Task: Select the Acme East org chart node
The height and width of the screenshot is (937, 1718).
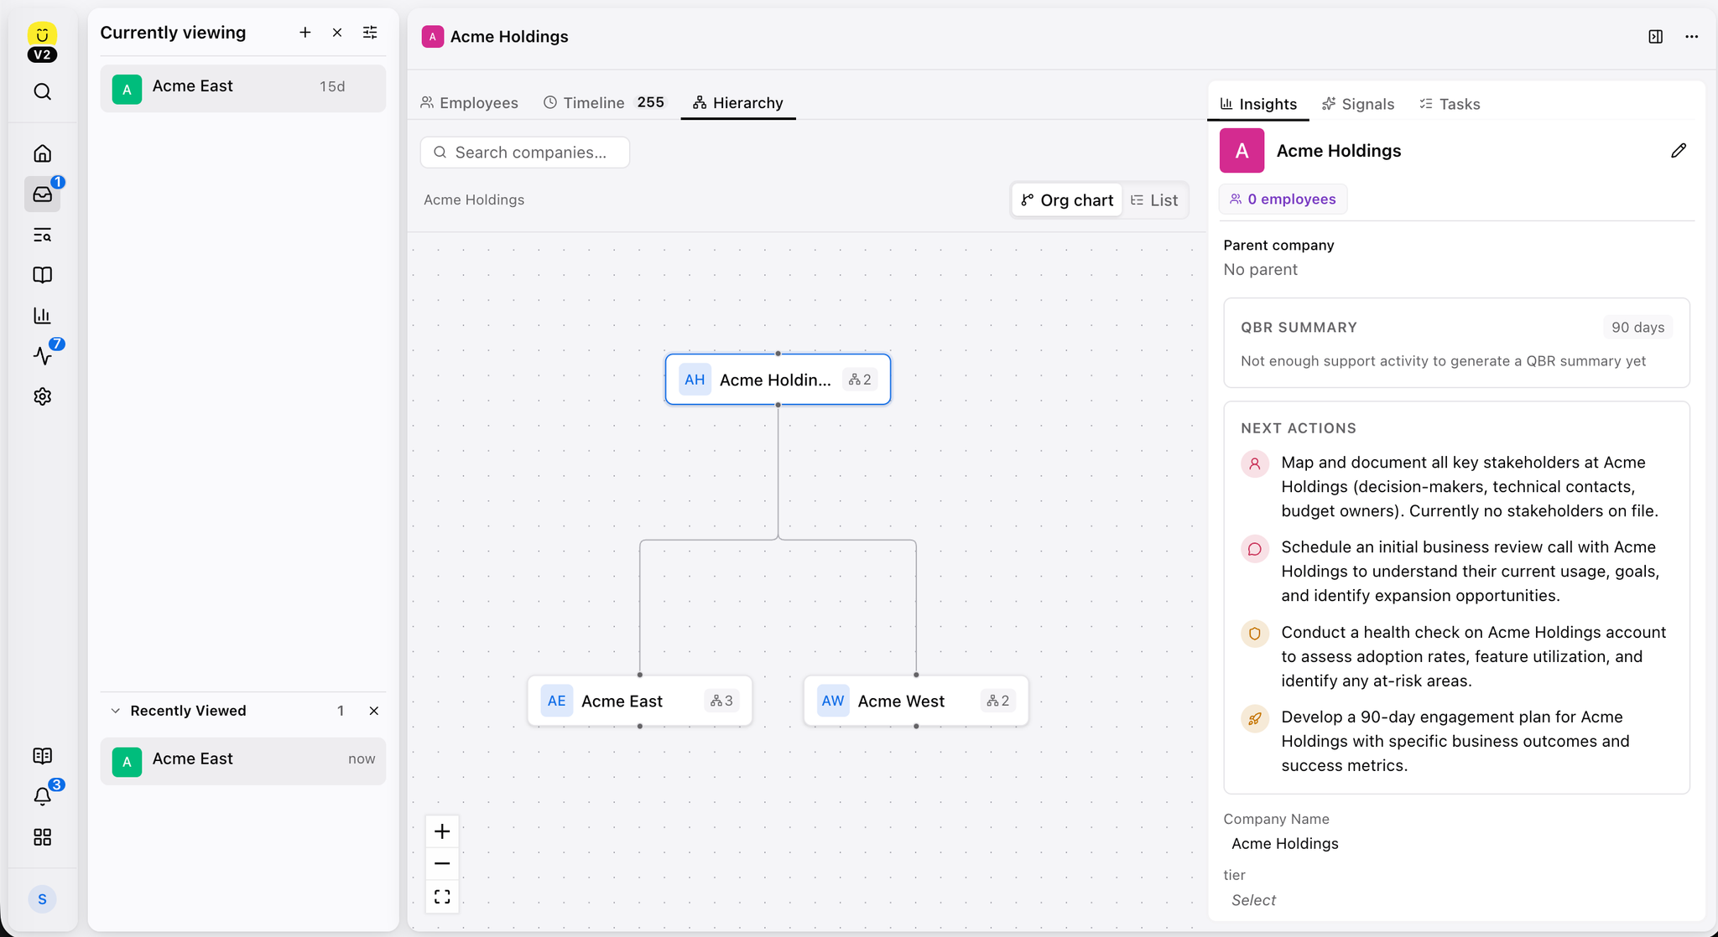Action: 640,701
